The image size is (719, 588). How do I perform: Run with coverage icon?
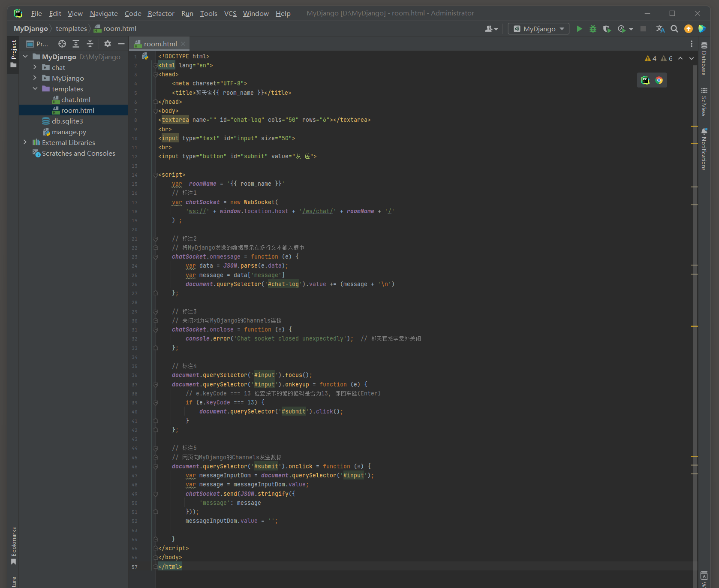point(607,29)
